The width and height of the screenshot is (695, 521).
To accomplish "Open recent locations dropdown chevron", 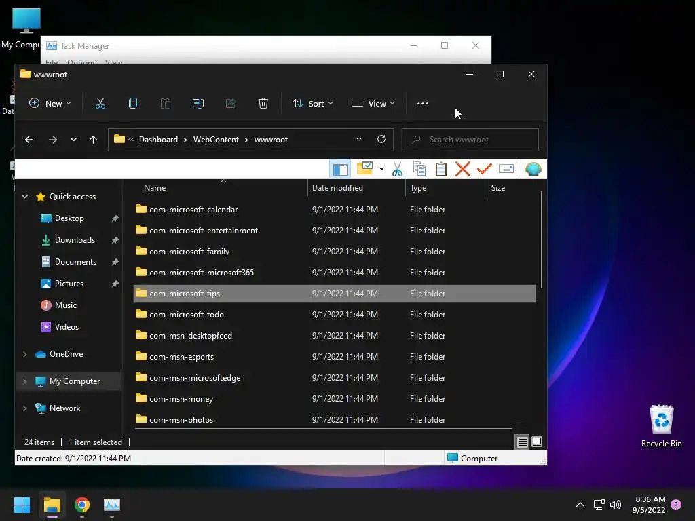I will tap(73, 140).
